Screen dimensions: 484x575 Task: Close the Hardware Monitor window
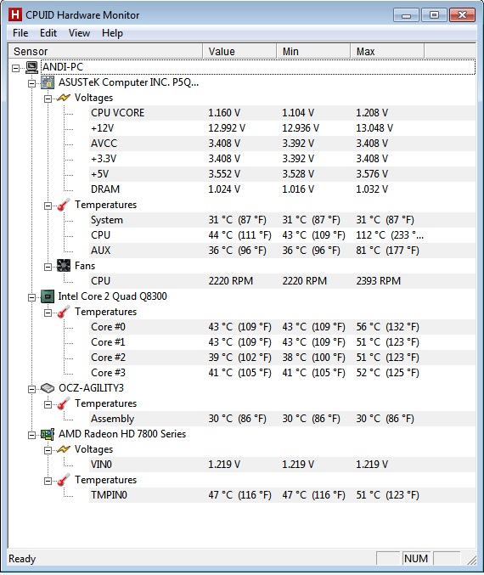[462, 15]
